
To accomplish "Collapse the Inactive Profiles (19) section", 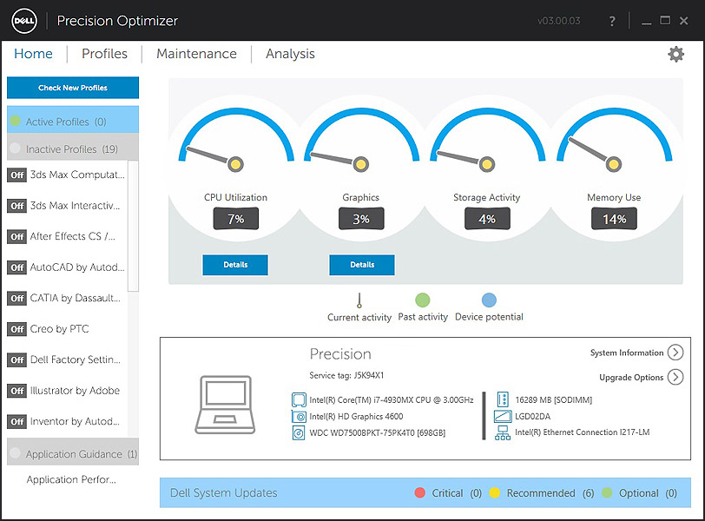I will [x=73, y=148].
